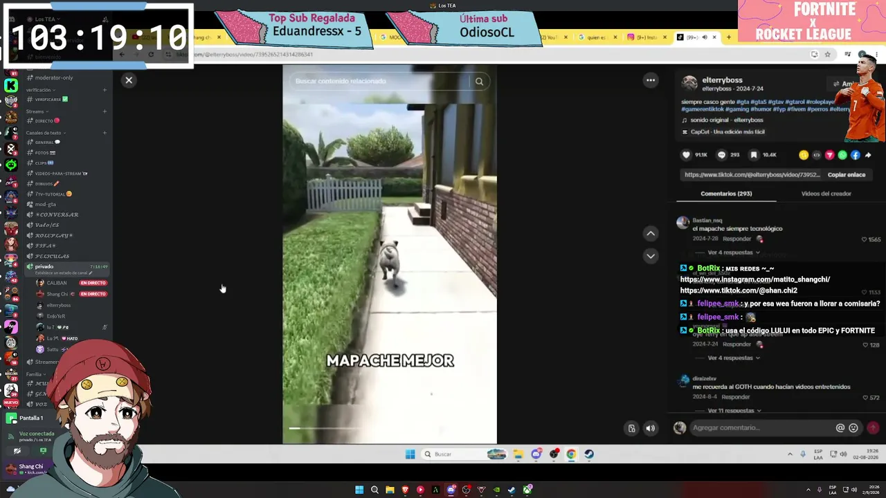Open Windows Start menu on the outer taskbar
Viewport: 886px width, 498px height.
point(359,490)
